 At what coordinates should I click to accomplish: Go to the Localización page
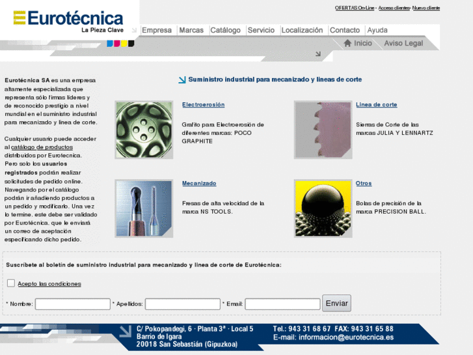click(302, 30)
